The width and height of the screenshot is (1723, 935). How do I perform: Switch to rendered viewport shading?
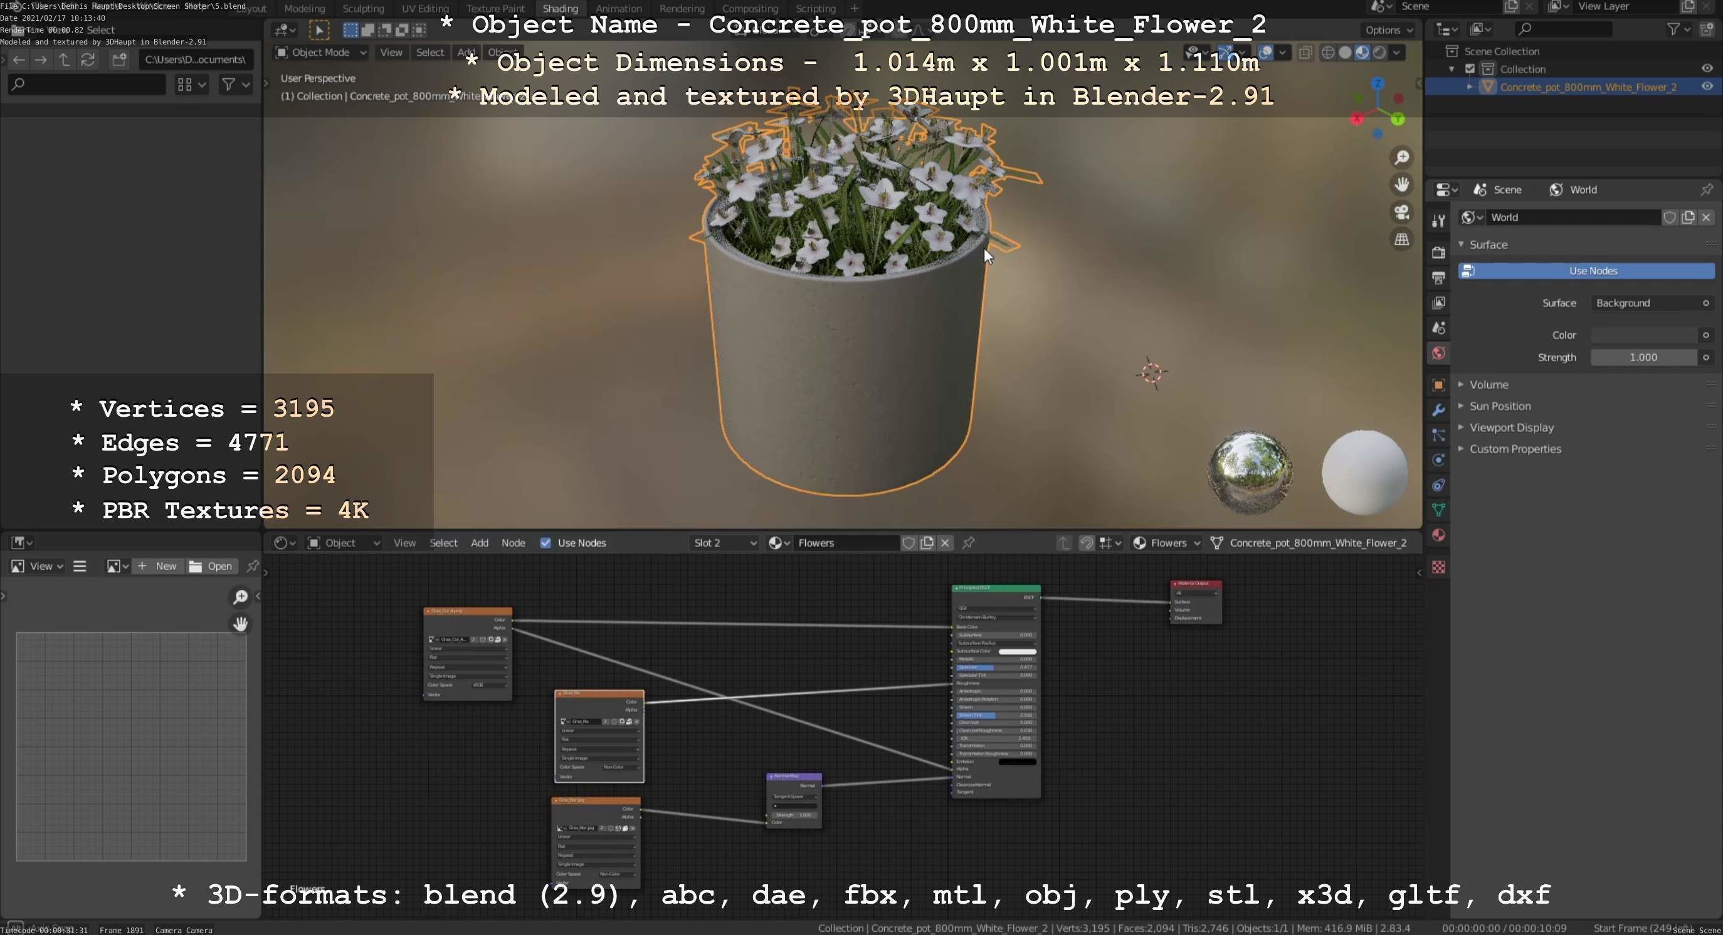(1379, 52)
